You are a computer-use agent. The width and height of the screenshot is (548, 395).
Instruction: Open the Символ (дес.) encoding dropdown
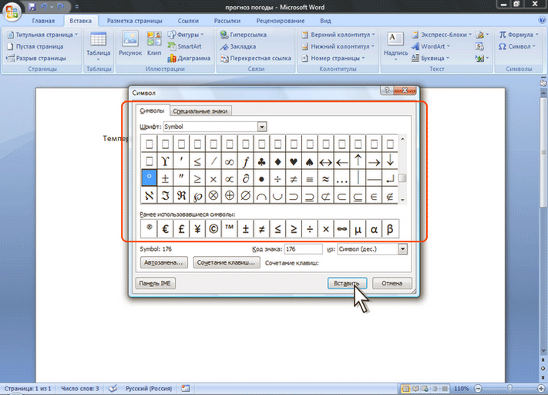403,249
